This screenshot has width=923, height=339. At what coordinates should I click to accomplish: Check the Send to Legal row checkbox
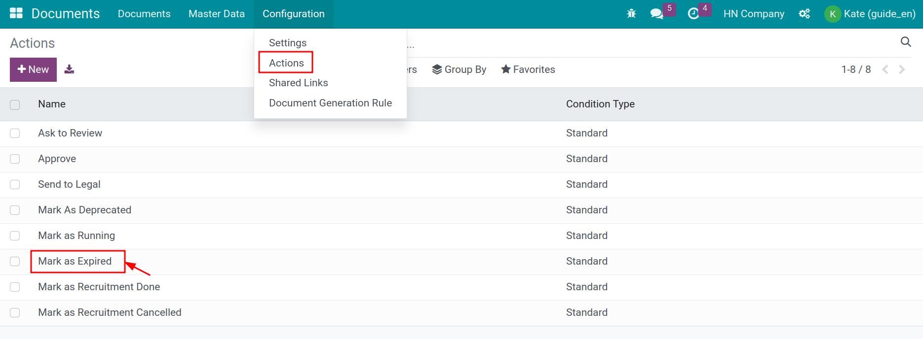[15, 184]
